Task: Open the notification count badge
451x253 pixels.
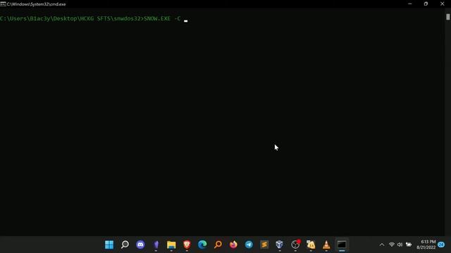Action: [x=441, y=245]
